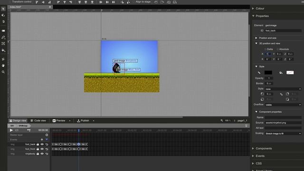Screen dimensions: 304x171
Task: Revert foot_back layer animation arrow
Action: (47, 144)
